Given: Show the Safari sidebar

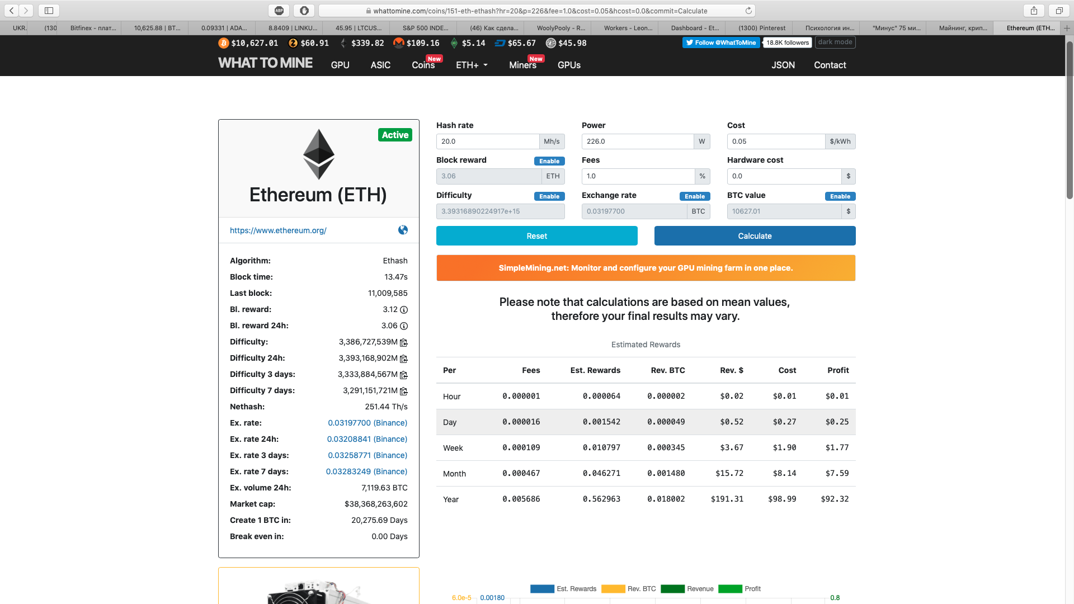Looking at the screenshot, I should (49, 10).
